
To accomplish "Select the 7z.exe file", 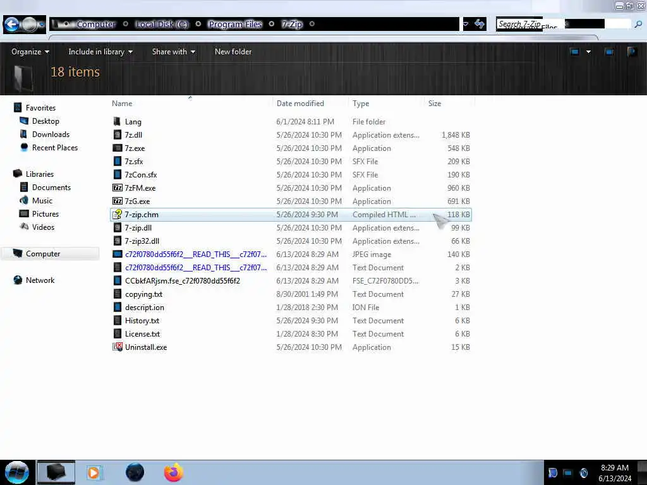I will pos(291,148).
